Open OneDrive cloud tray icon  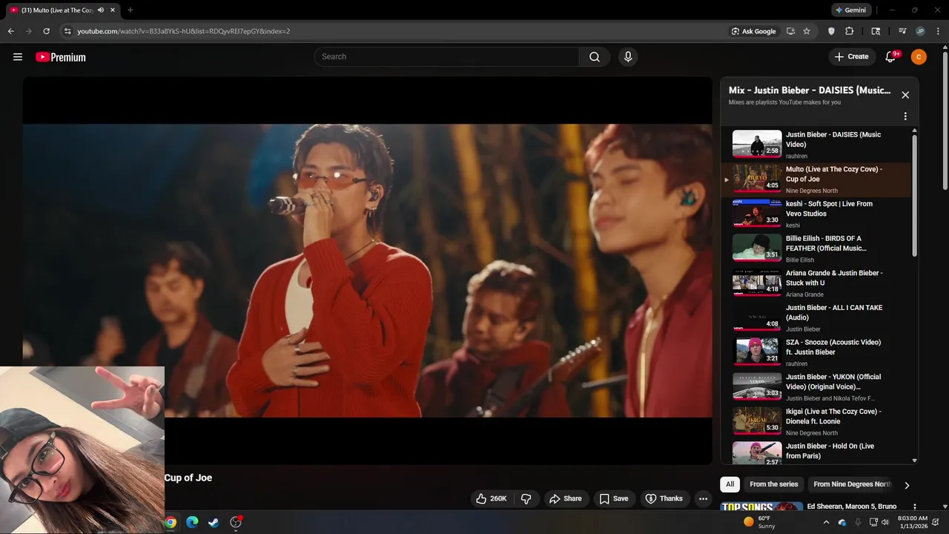(x=842, y=522)
